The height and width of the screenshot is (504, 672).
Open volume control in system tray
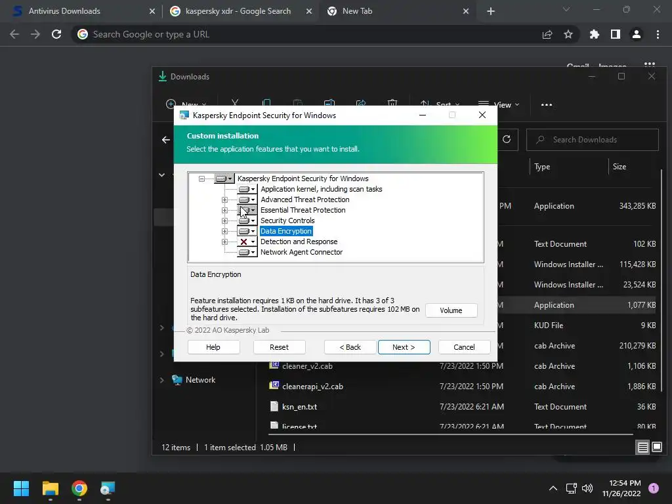pyautogui.click(x=587, y=488)
